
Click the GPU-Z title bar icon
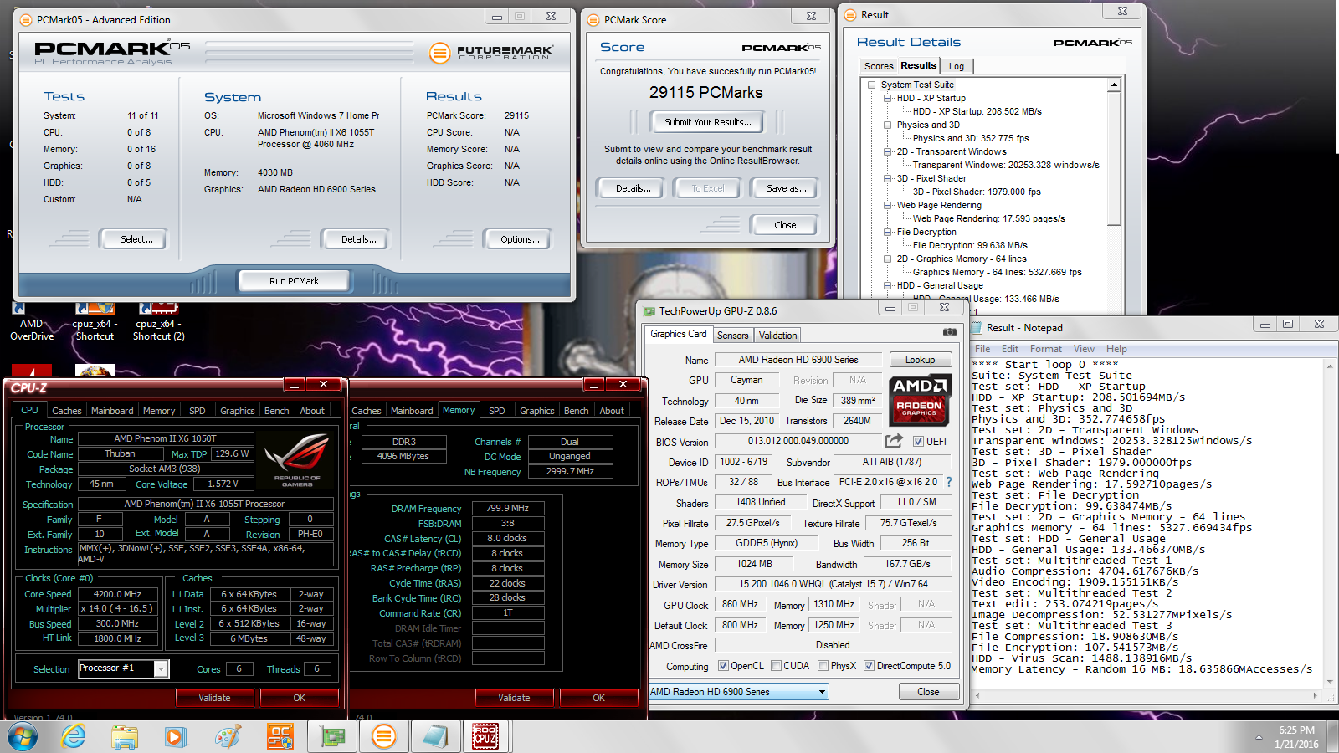[649, 311]
